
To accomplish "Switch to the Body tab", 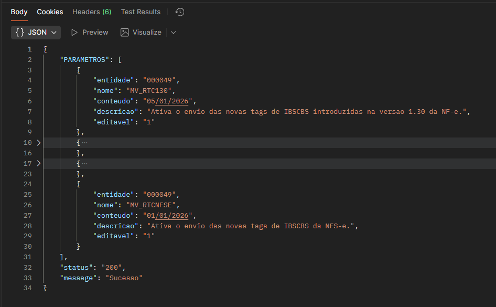I will point(19,12).
